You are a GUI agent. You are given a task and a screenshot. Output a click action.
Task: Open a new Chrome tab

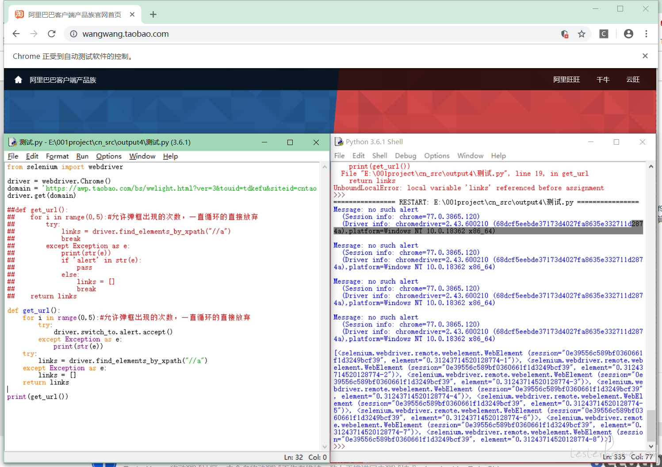(153, 15)
